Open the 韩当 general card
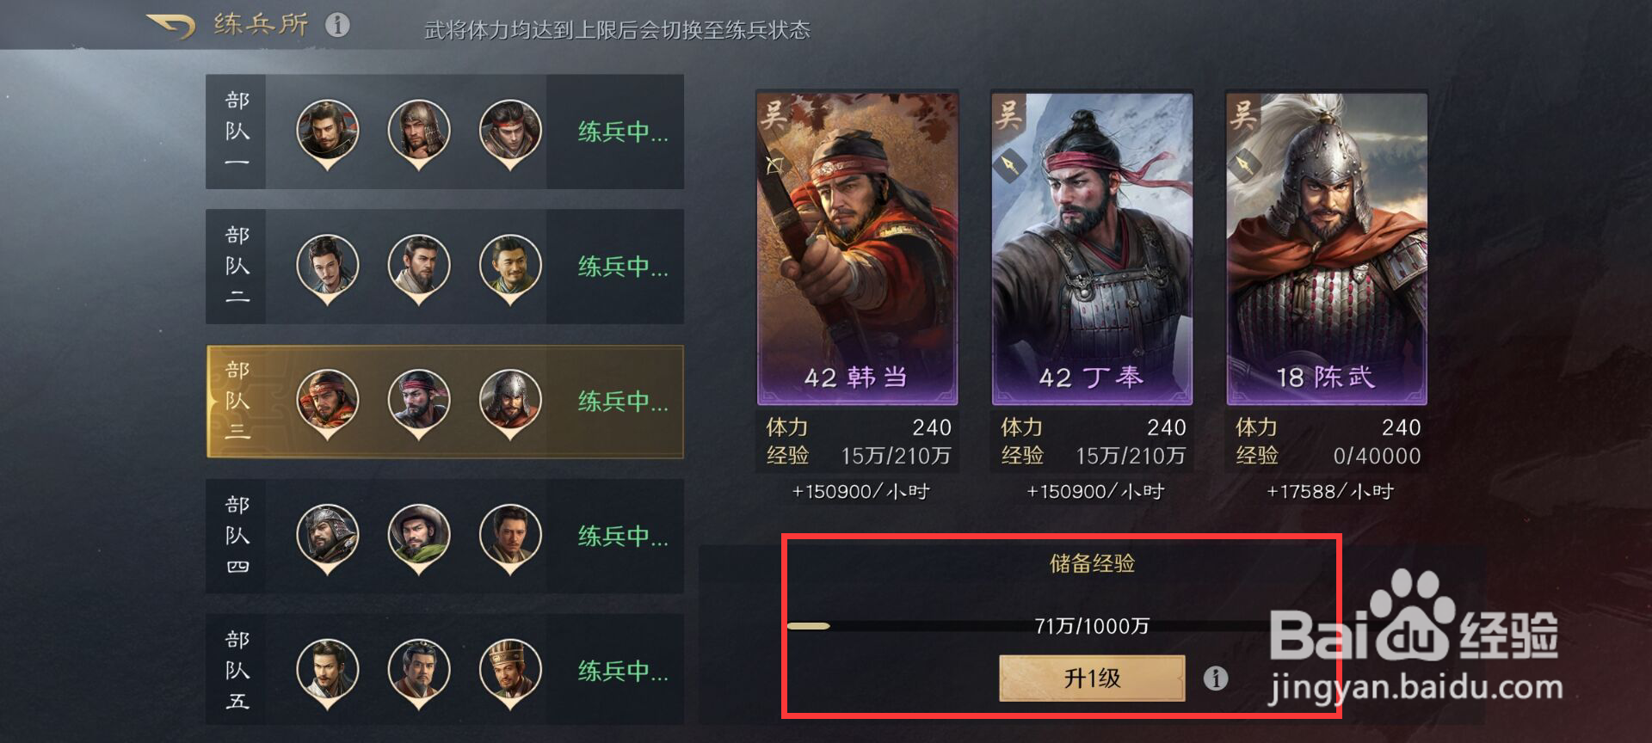 click(x=857, y=249)
